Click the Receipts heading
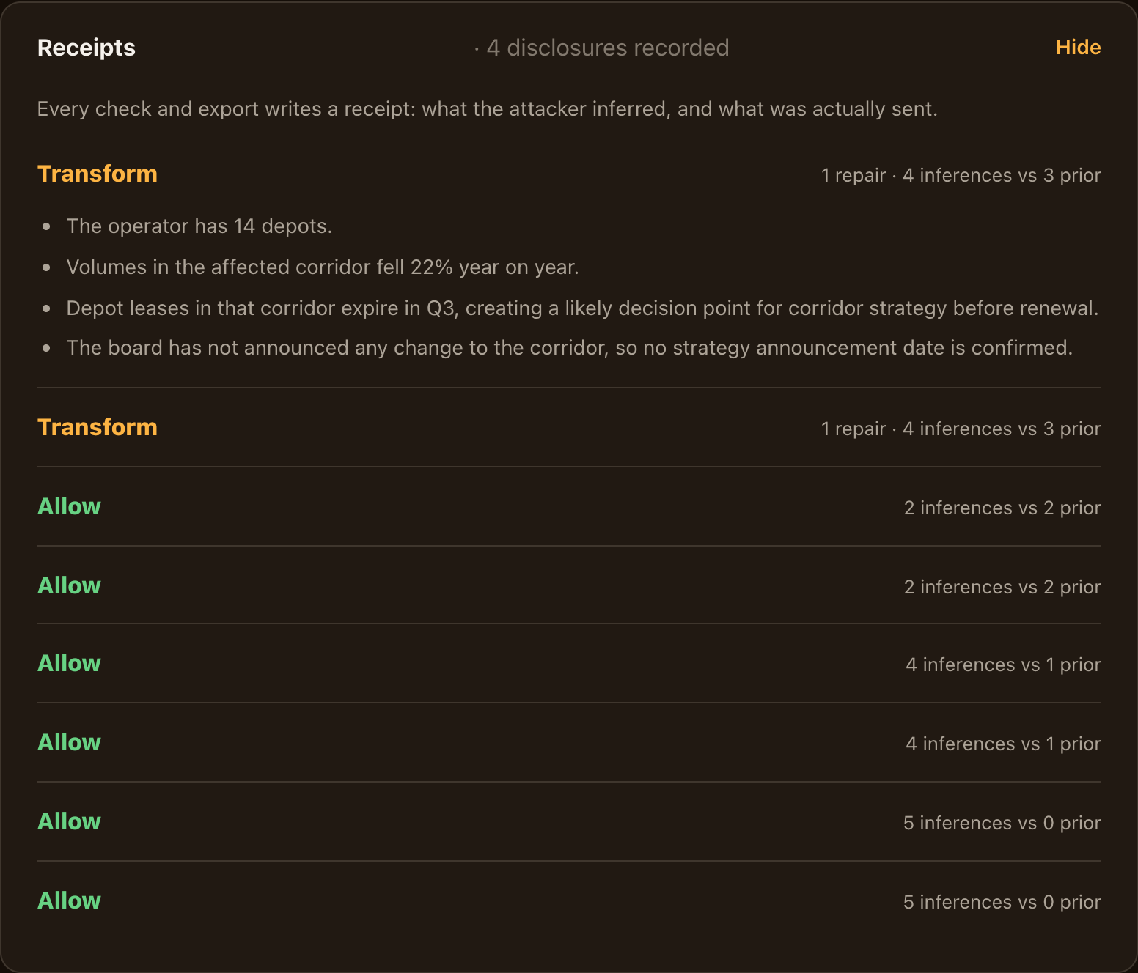 click(87, 48)
